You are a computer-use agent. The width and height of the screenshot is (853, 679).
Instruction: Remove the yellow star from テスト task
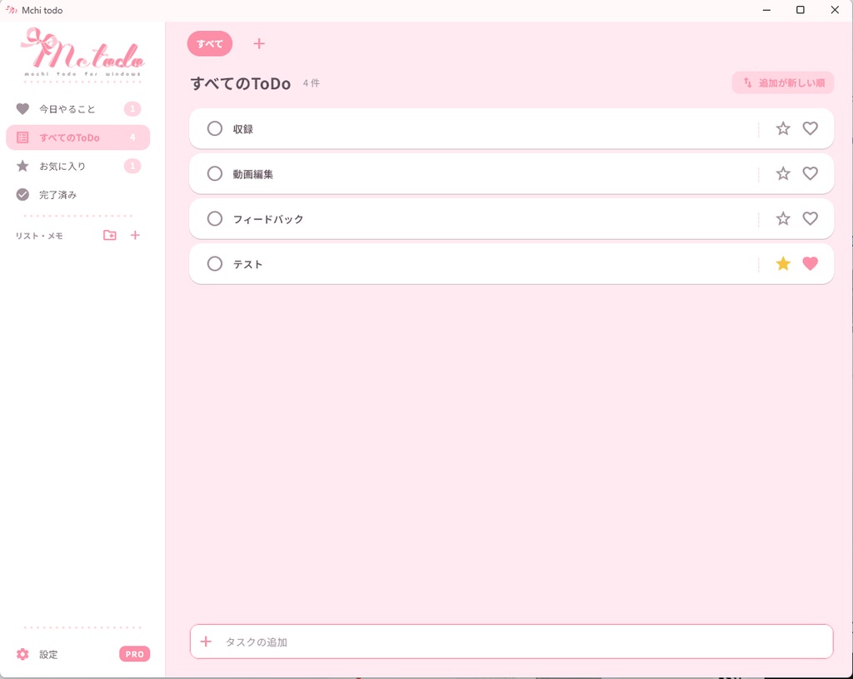pyautogui.click(x=783, y=264)
